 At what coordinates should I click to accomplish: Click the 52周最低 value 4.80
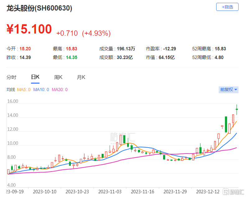pos(219,57)
